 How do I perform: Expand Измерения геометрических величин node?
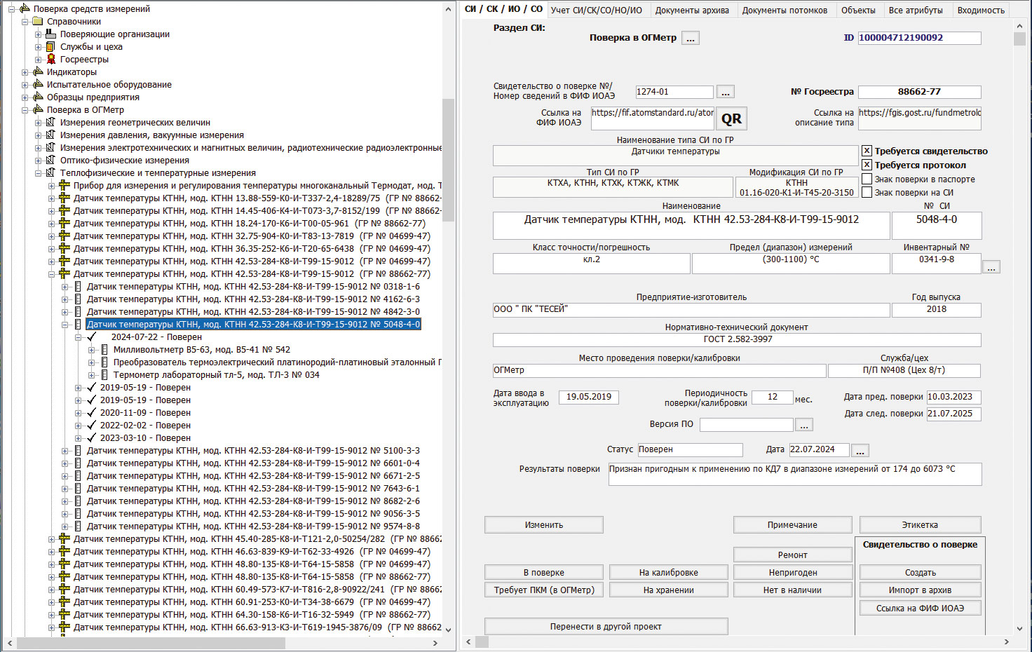point(39,123)
